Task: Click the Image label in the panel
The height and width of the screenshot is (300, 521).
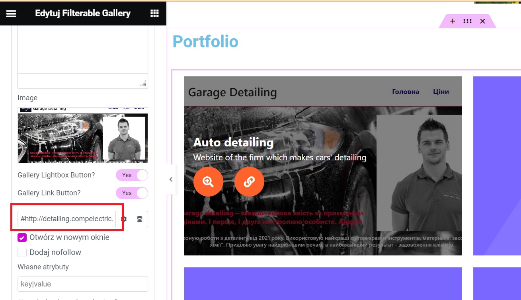Action: (27, 98)
